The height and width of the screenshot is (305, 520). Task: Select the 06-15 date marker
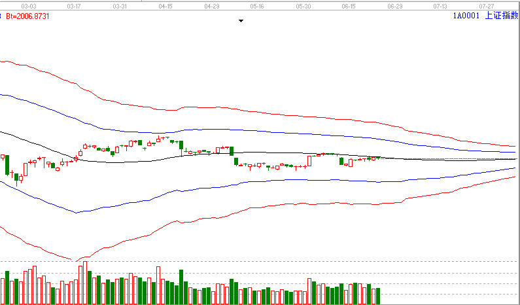click(349, 5)
